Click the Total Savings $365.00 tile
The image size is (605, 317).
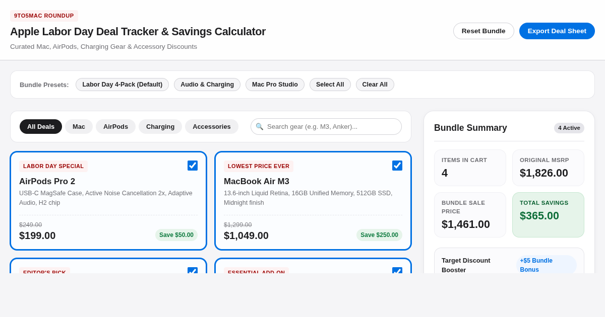[548, 215]
